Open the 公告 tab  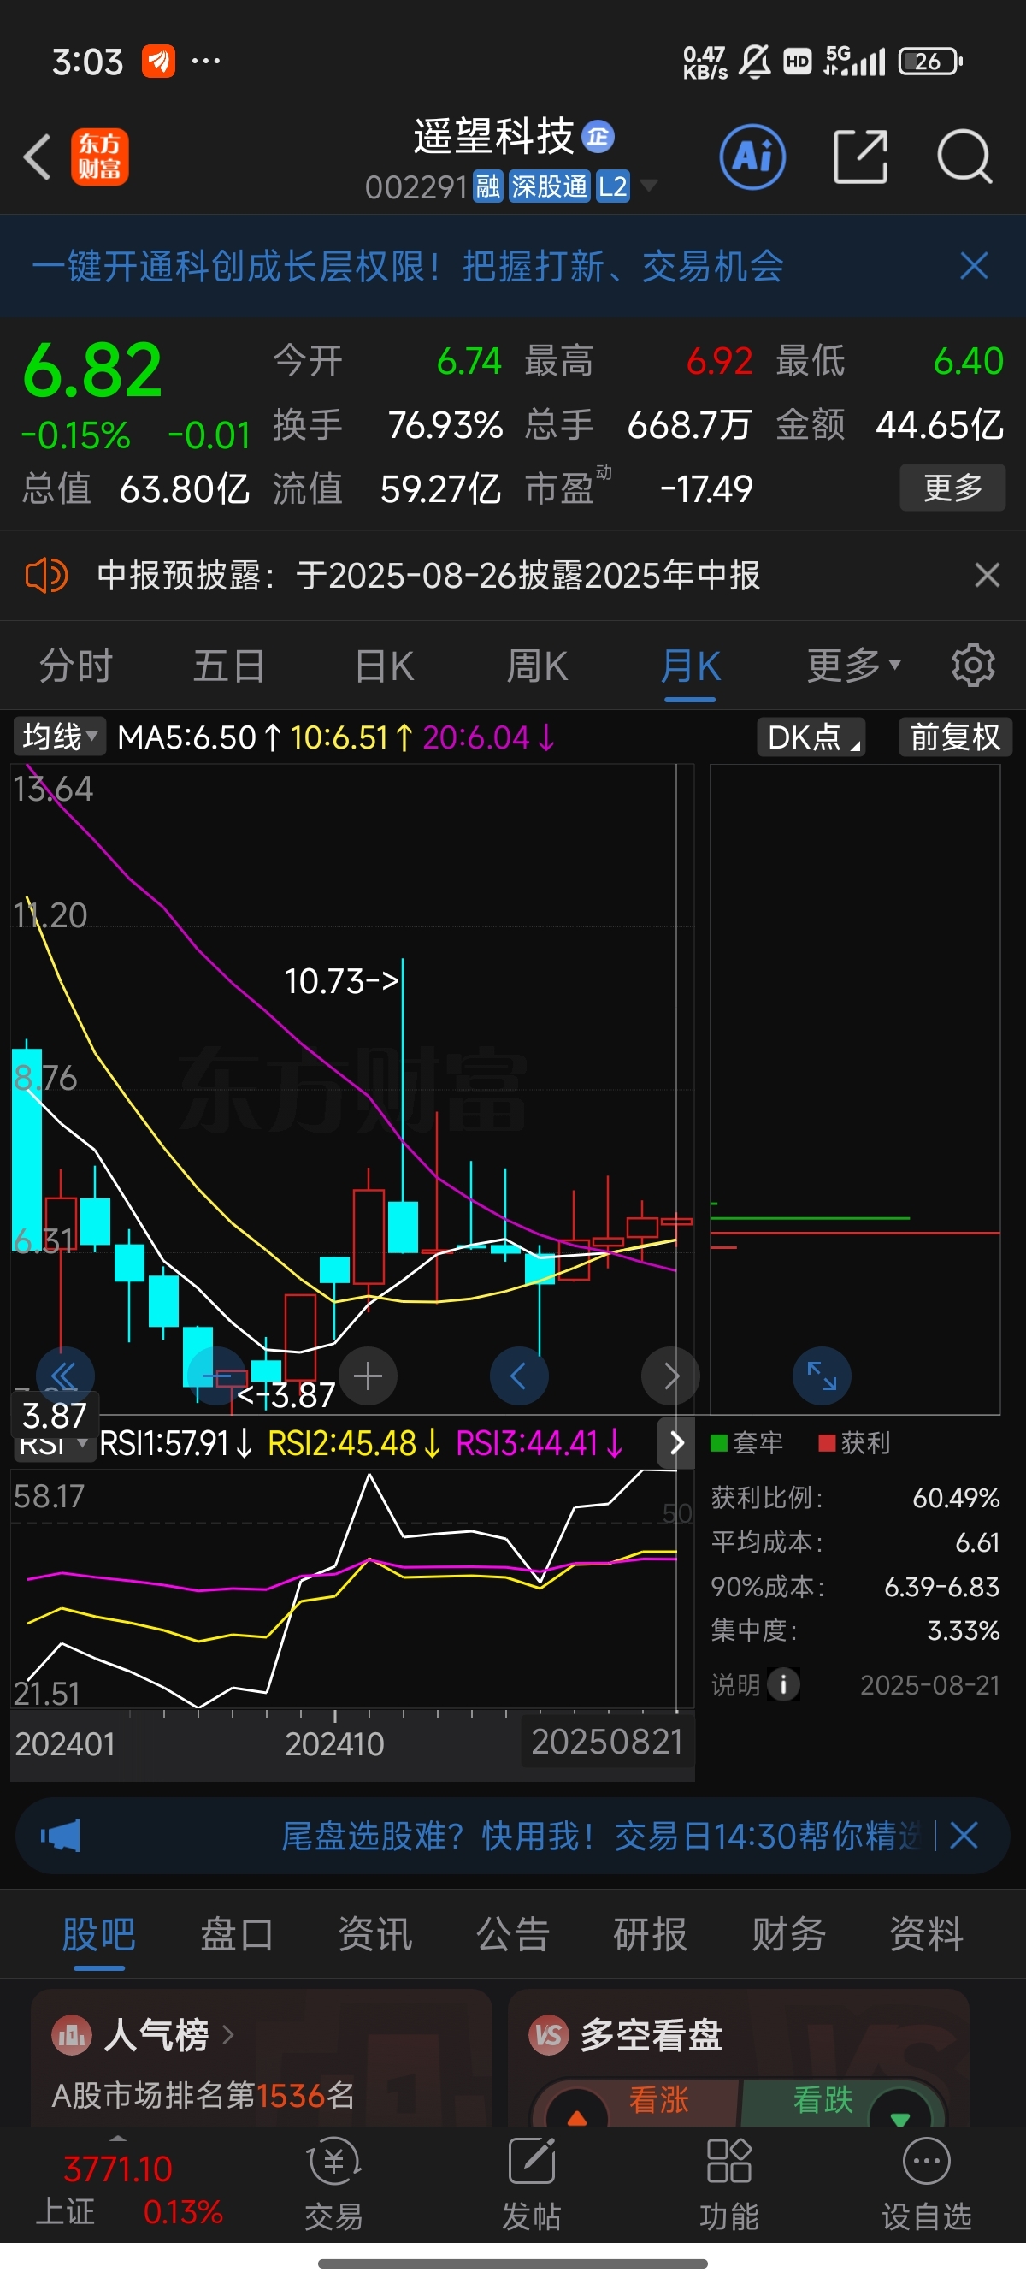[513, 1934]
